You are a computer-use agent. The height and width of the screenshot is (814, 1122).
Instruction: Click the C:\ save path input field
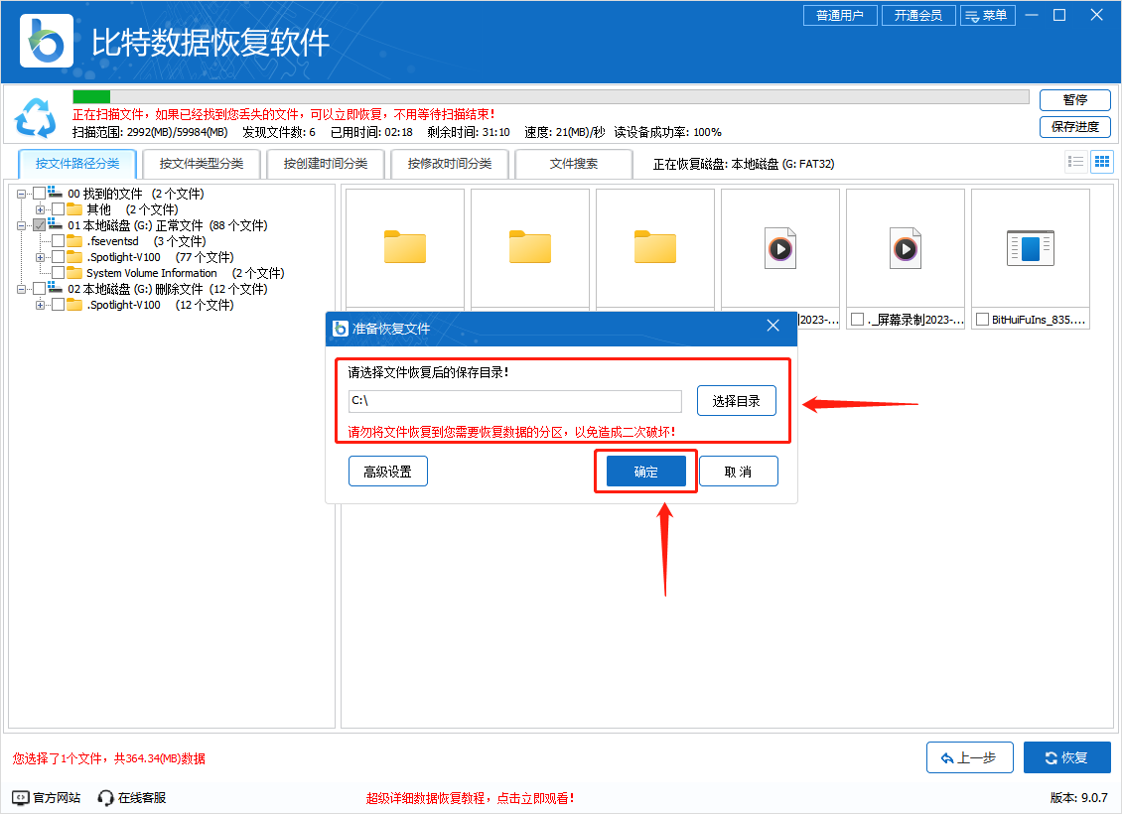click(513, 400)
